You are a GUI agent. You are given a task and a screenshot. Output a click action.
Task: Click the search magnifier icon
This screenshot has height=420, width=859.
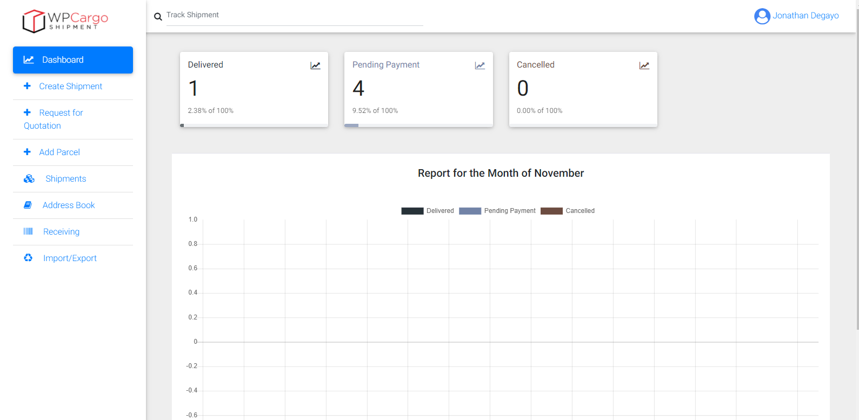pyautogui.click(x=158, y=17)
